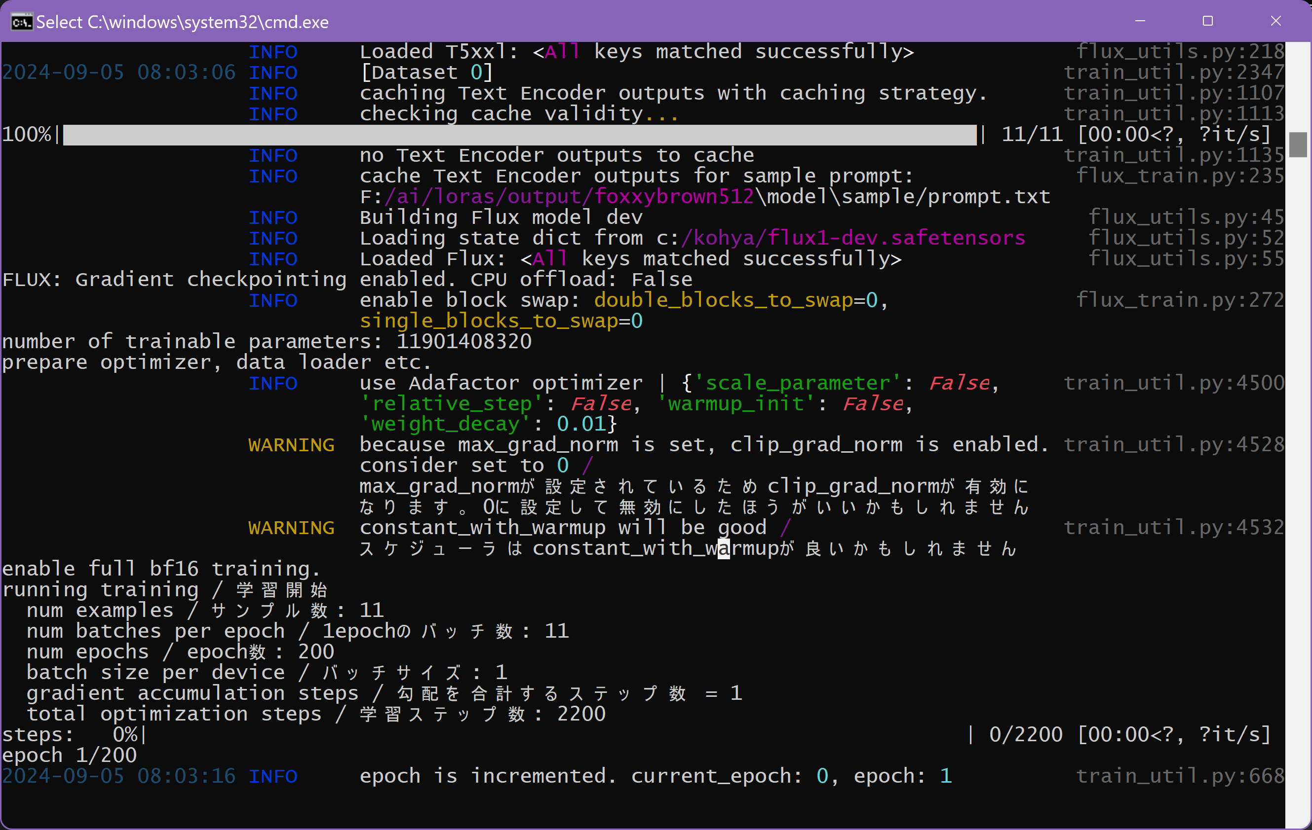Click the single_blocks_to_swap=0 text
The image size is (1312, 830).
(x=501, y=321)
